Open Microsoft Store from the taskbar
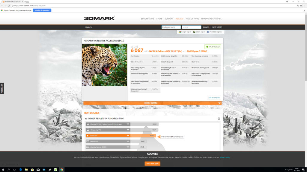307x172 pixels. click(32, 170)
